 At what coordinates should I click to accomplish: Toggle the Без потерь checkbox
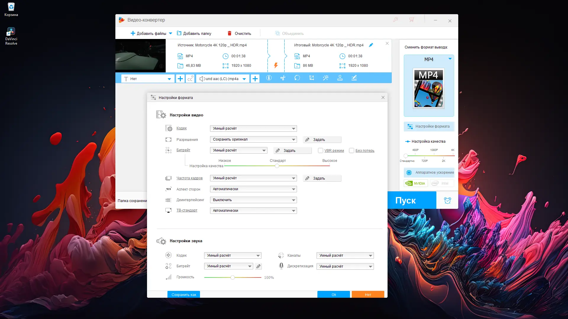coord(351,151)
